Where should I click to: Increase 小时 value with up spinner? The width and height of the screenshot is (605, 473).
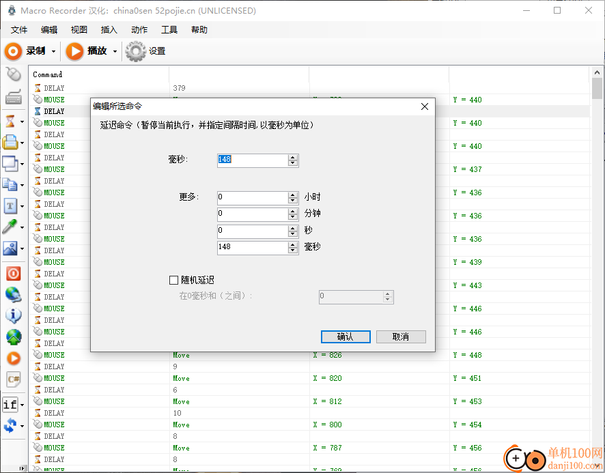293,195
